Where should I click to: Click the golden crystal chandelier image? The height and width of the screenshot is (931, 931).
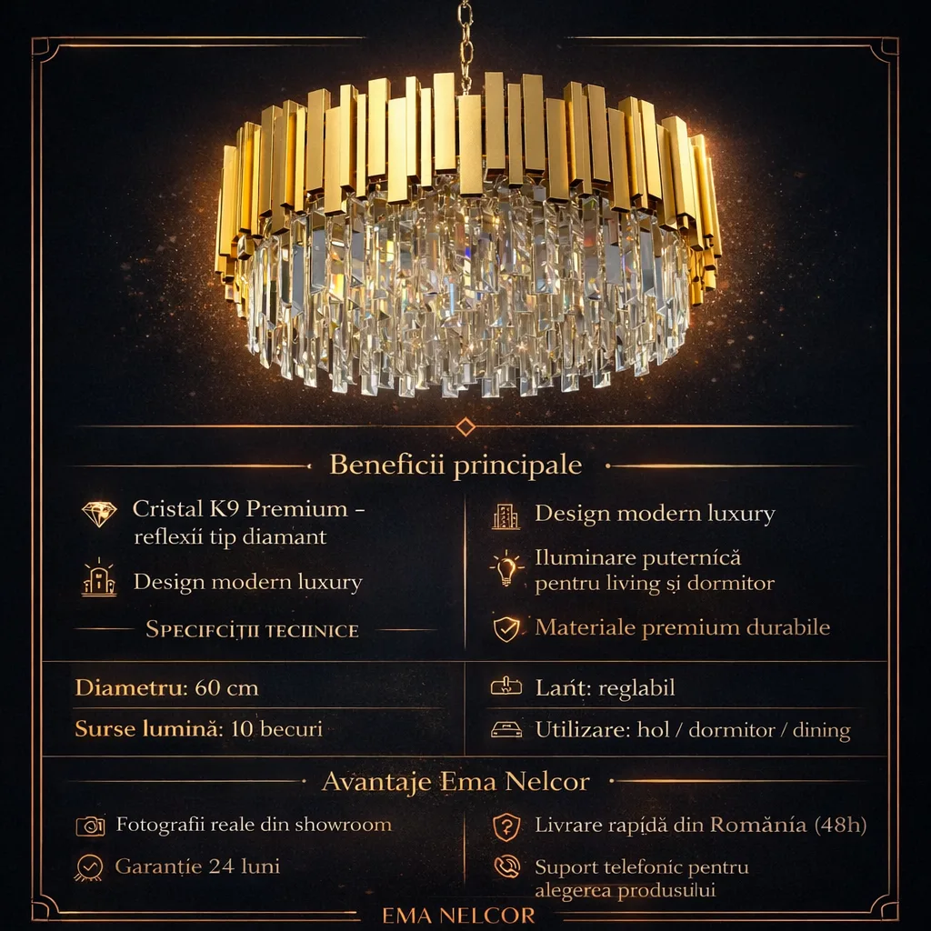(465, 236)
